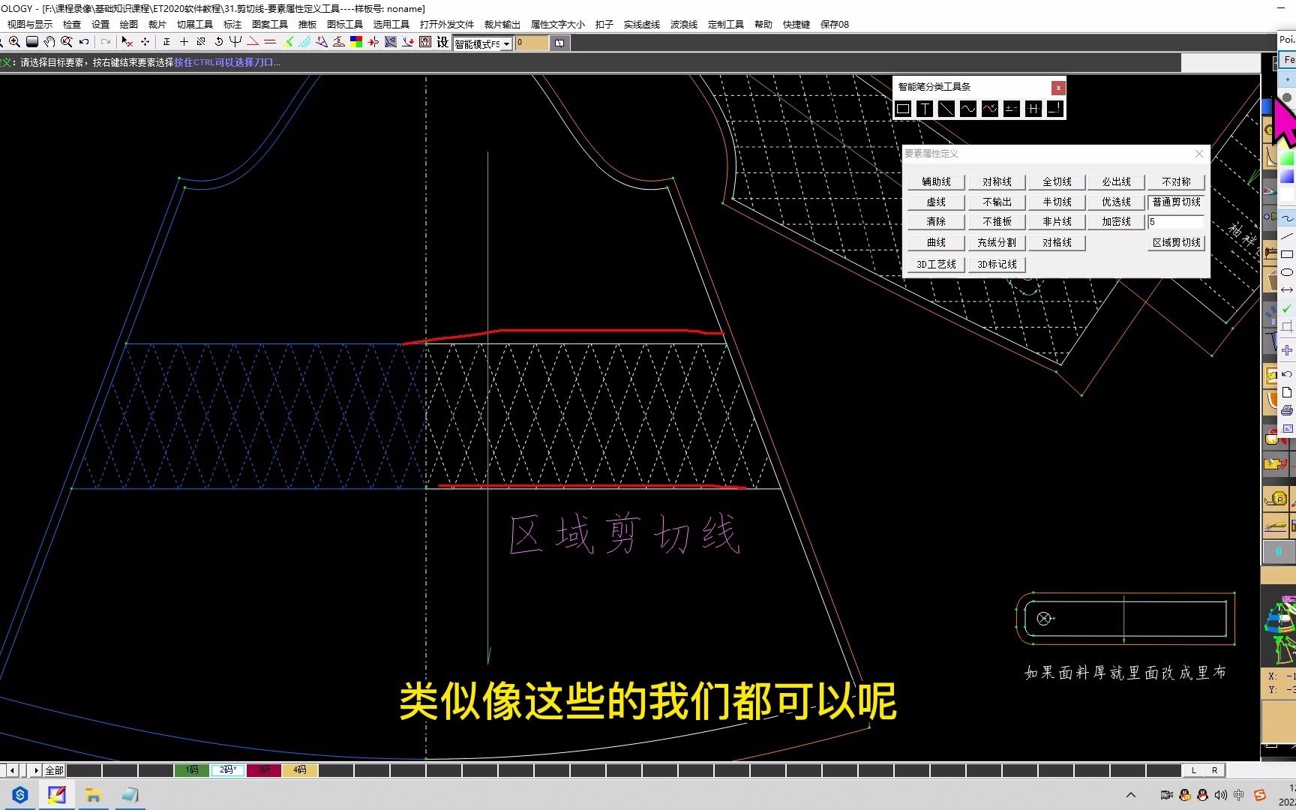Select the 2码* size swatch
Viewport: 1296px width, 810px height.
[227, 770]
